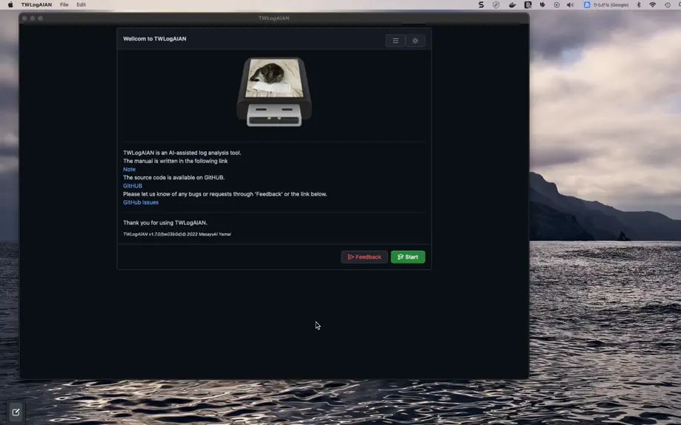The height and width of the screenshot is (425, 681).
Task: Open the volume speaker menu bar icon
Action: click(x=570, y=4)
